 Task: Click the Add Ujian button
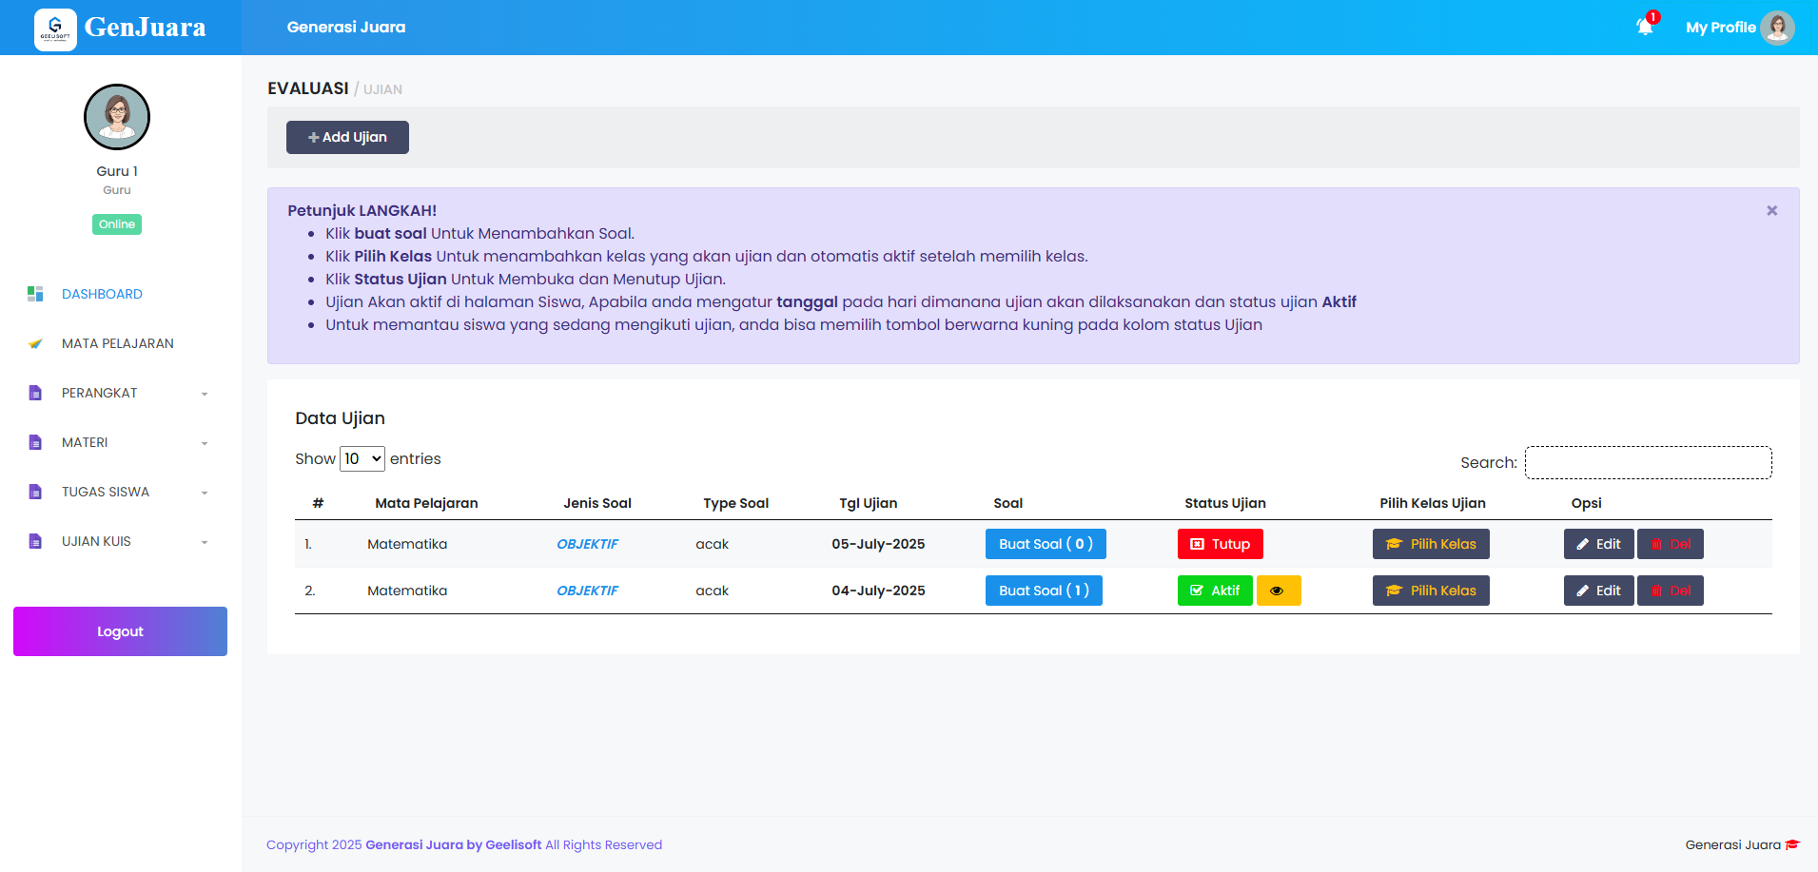click(x=347, y=137)
